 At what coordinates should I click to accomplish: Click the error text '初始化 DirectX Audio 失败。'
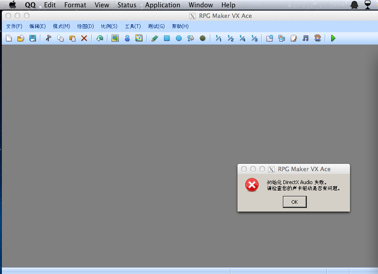[x=297, y=182]
